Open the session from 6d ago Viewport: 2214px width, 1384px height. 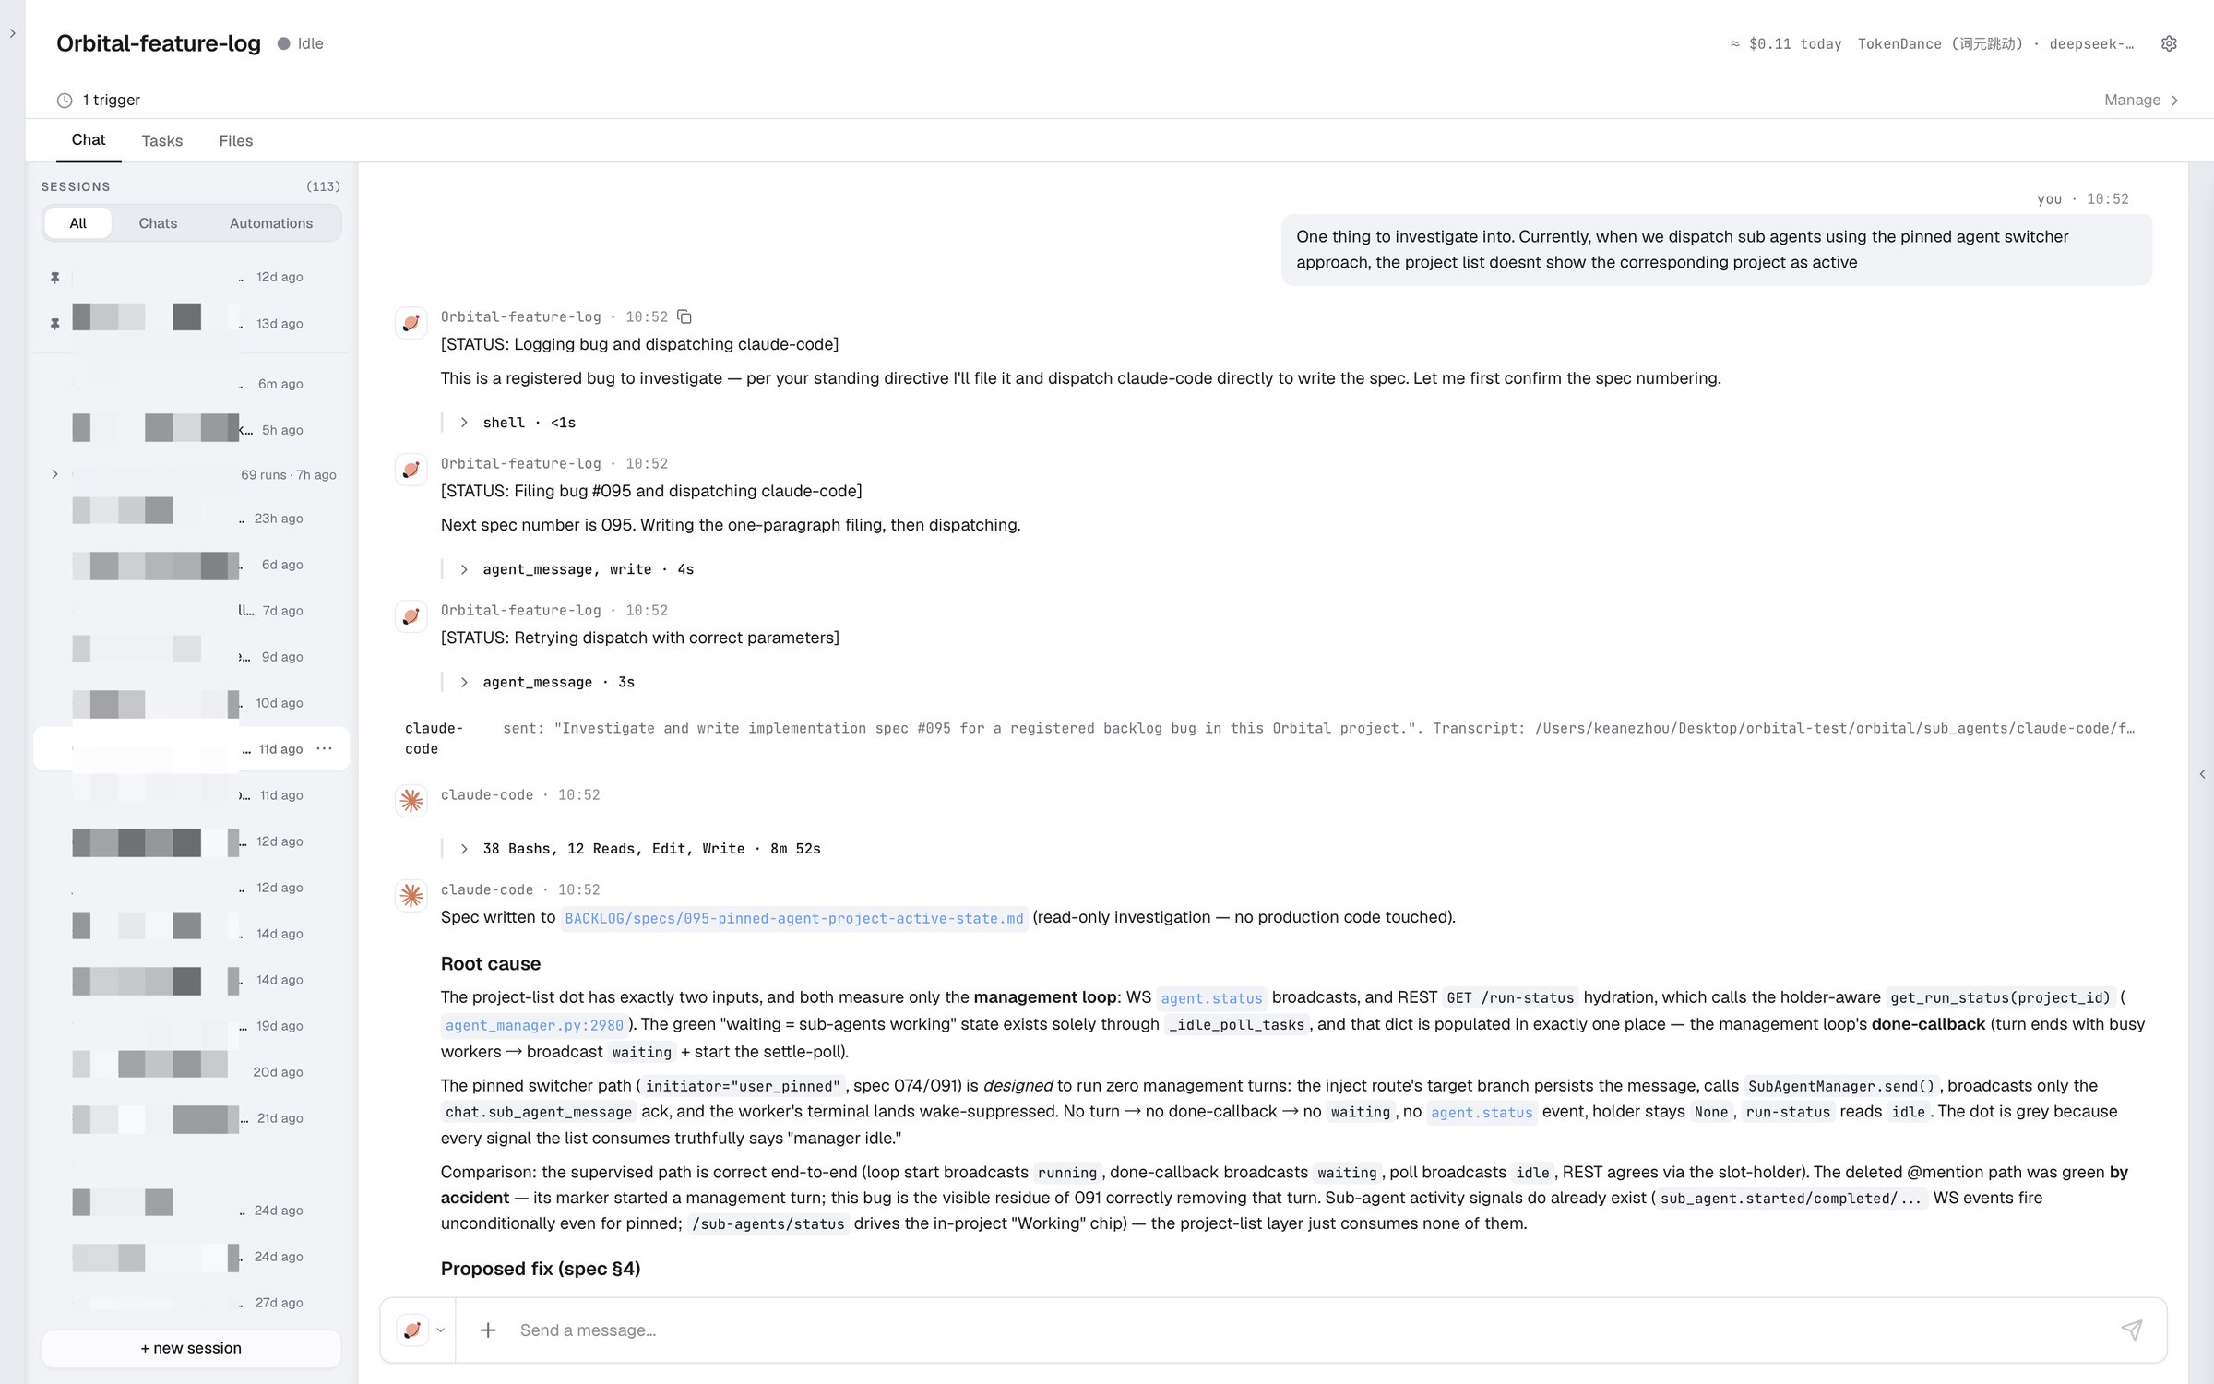pos(191,565)
